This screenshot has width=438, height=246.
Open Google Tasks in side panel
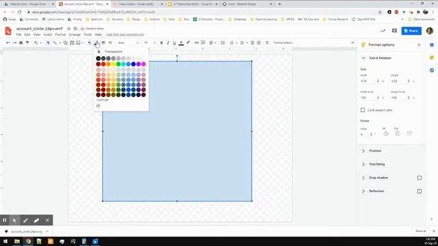pyautogui.click(x=432, y=70)
